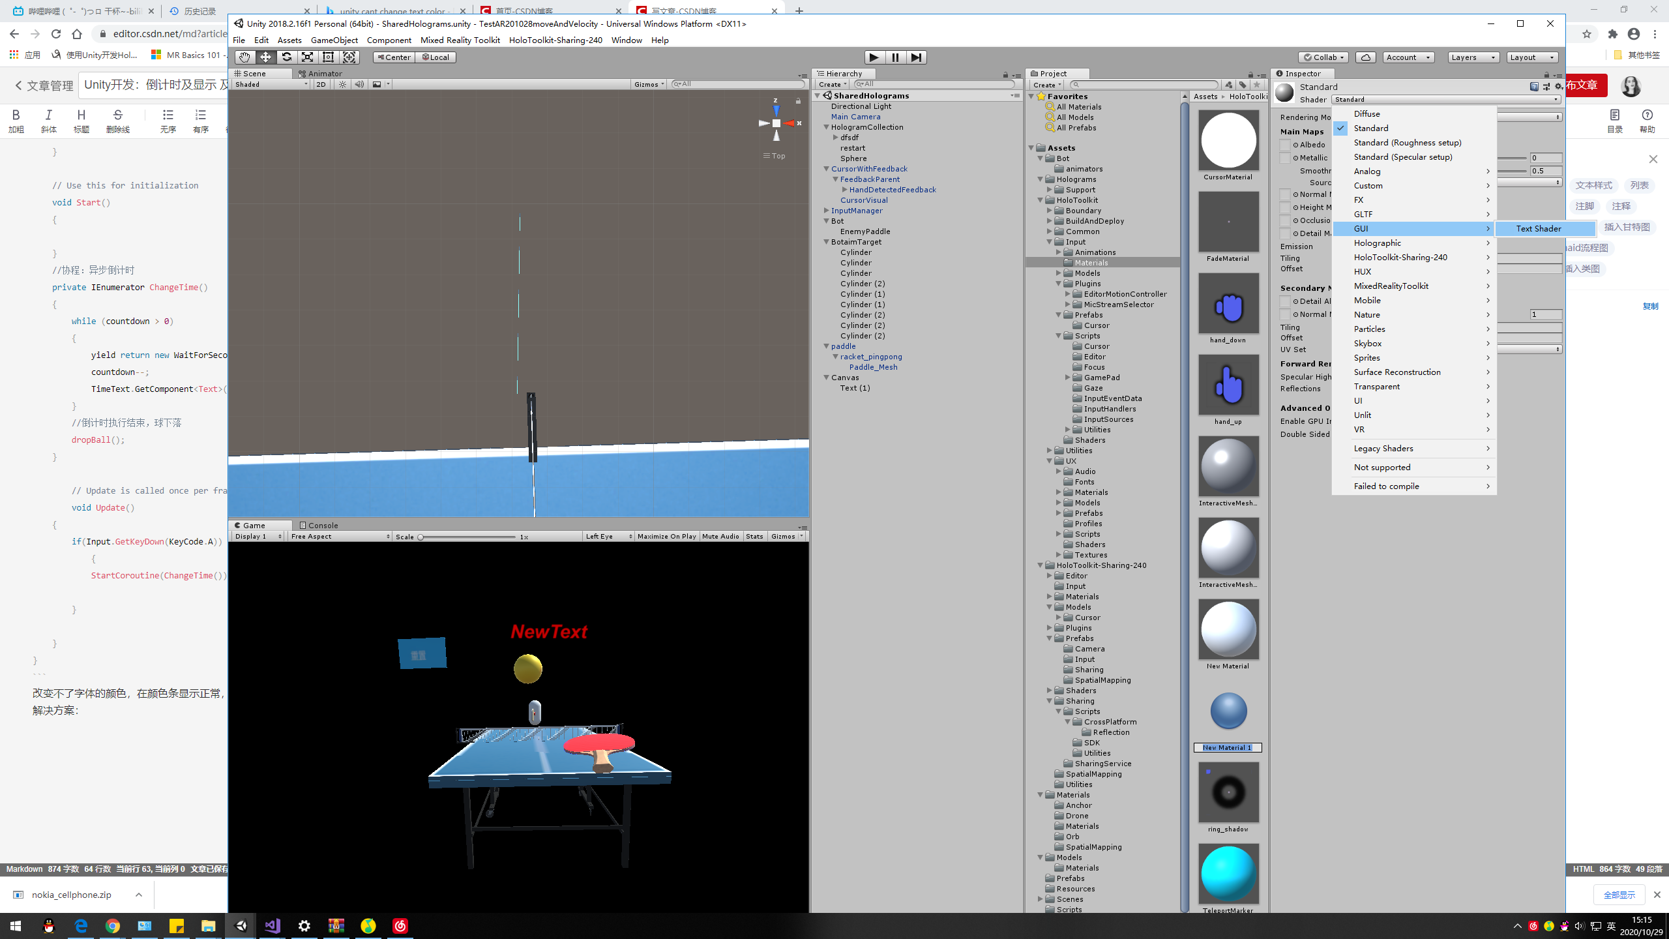This screenshot has width=1669, height=939.
Task: Toggle Mute Audio in Game view
Action: pyautogui.click(x=720, y=536)
